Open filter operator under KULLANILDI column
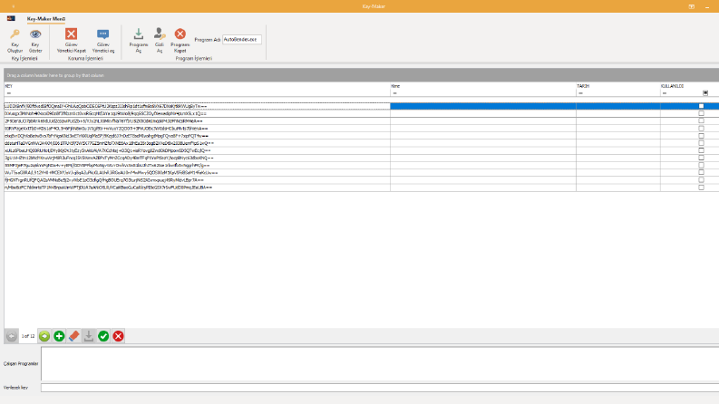Screen dimensions: 719x404 point(665,93)
